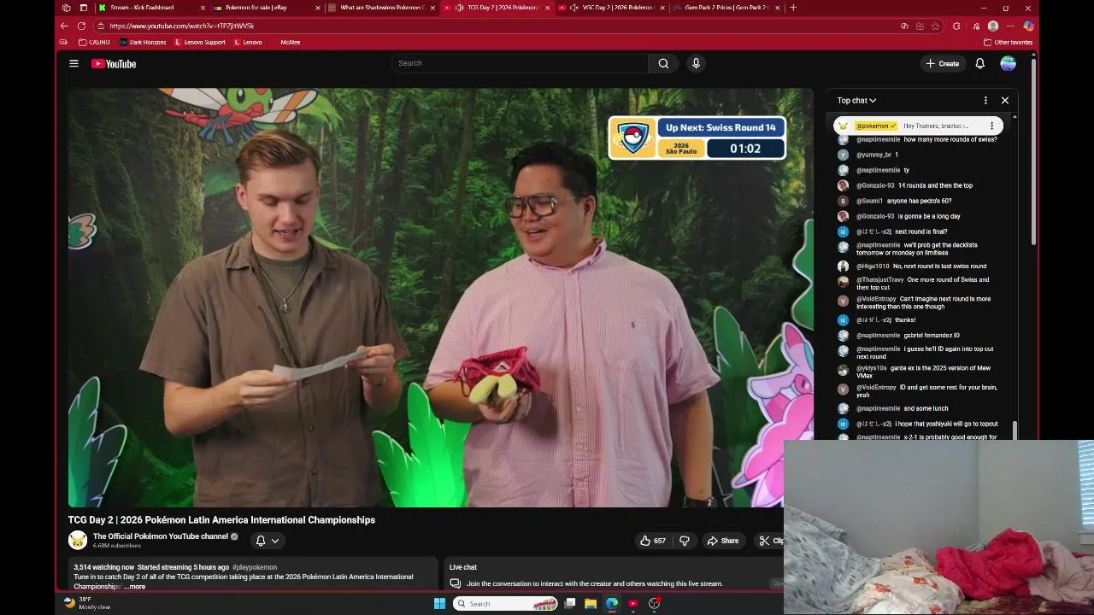Reload the current page
This screenshot has height=615, width=1094.
(82, 26)
